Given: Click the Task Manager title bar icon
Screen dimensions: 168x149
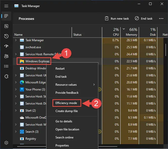Looking at the screenshot, I should coord(16,6).
